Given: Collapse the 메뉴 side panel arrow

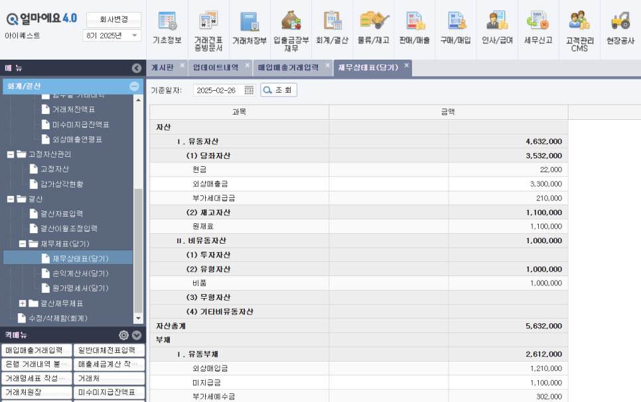Looking at the screenshot, I should (137, 68).
